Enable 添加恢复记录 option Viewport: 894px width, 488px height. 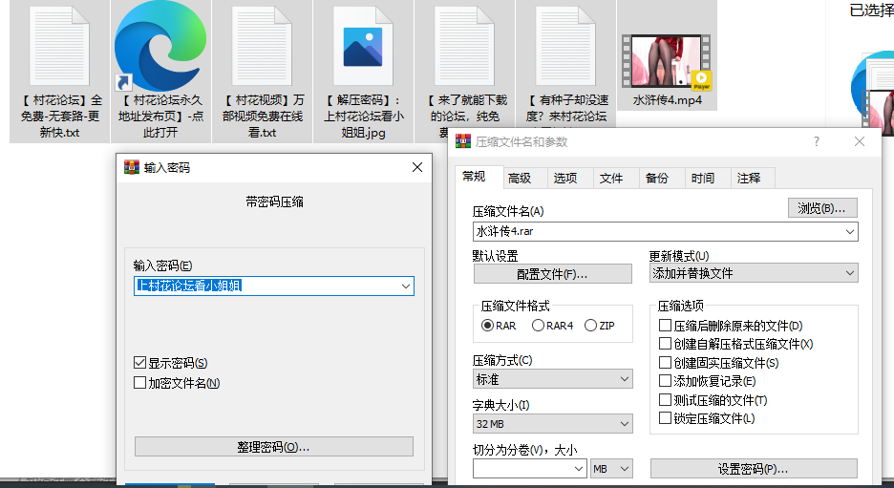665,381
